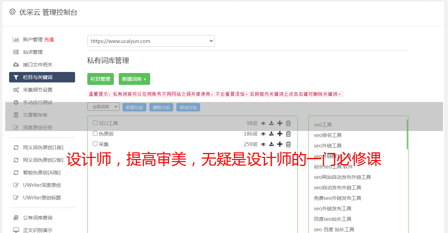Select keyword seo自动发布外链工具

coord(337,188)
